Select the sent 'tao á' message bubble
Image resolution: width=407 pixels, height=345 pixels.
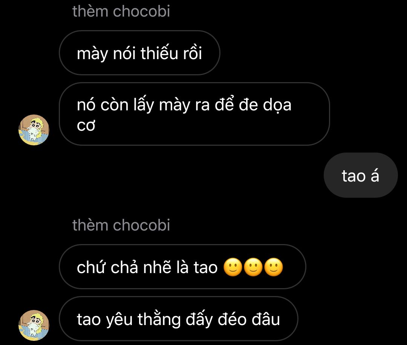pos(361,175)
